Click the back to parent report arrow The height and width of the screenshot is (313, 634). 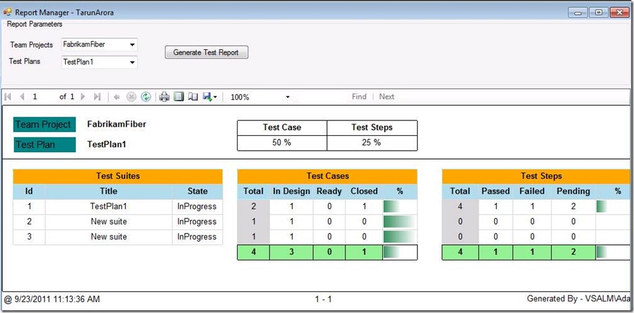117,97
